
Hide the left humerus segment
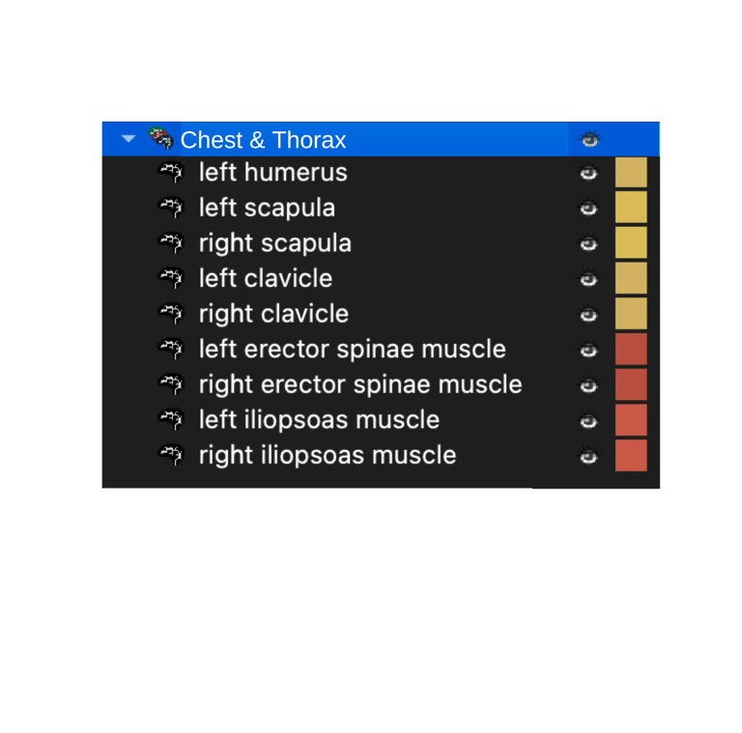pyautogui.click(x=588, y=174)
